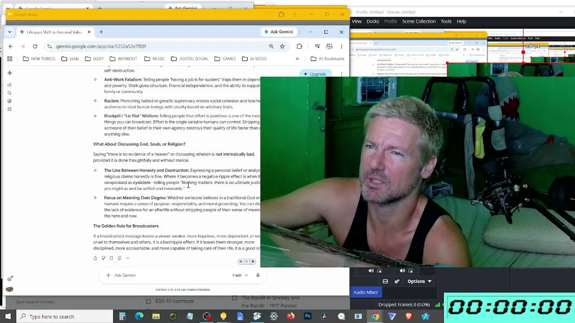
Task: Open more options under Gemini response
Action: coord(128,258)
